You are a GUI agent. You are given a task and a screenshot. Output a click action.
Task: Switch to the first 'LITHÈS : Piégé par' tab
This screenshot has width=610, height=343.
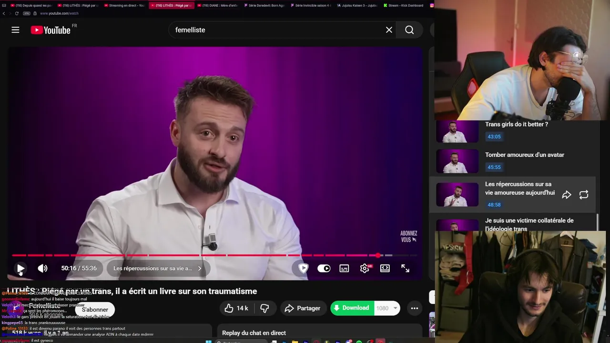click(78, 5)
